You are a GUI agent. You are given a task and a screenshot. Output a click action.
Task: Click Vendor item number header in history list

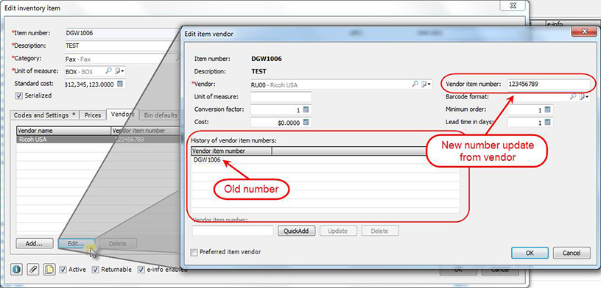231,151
